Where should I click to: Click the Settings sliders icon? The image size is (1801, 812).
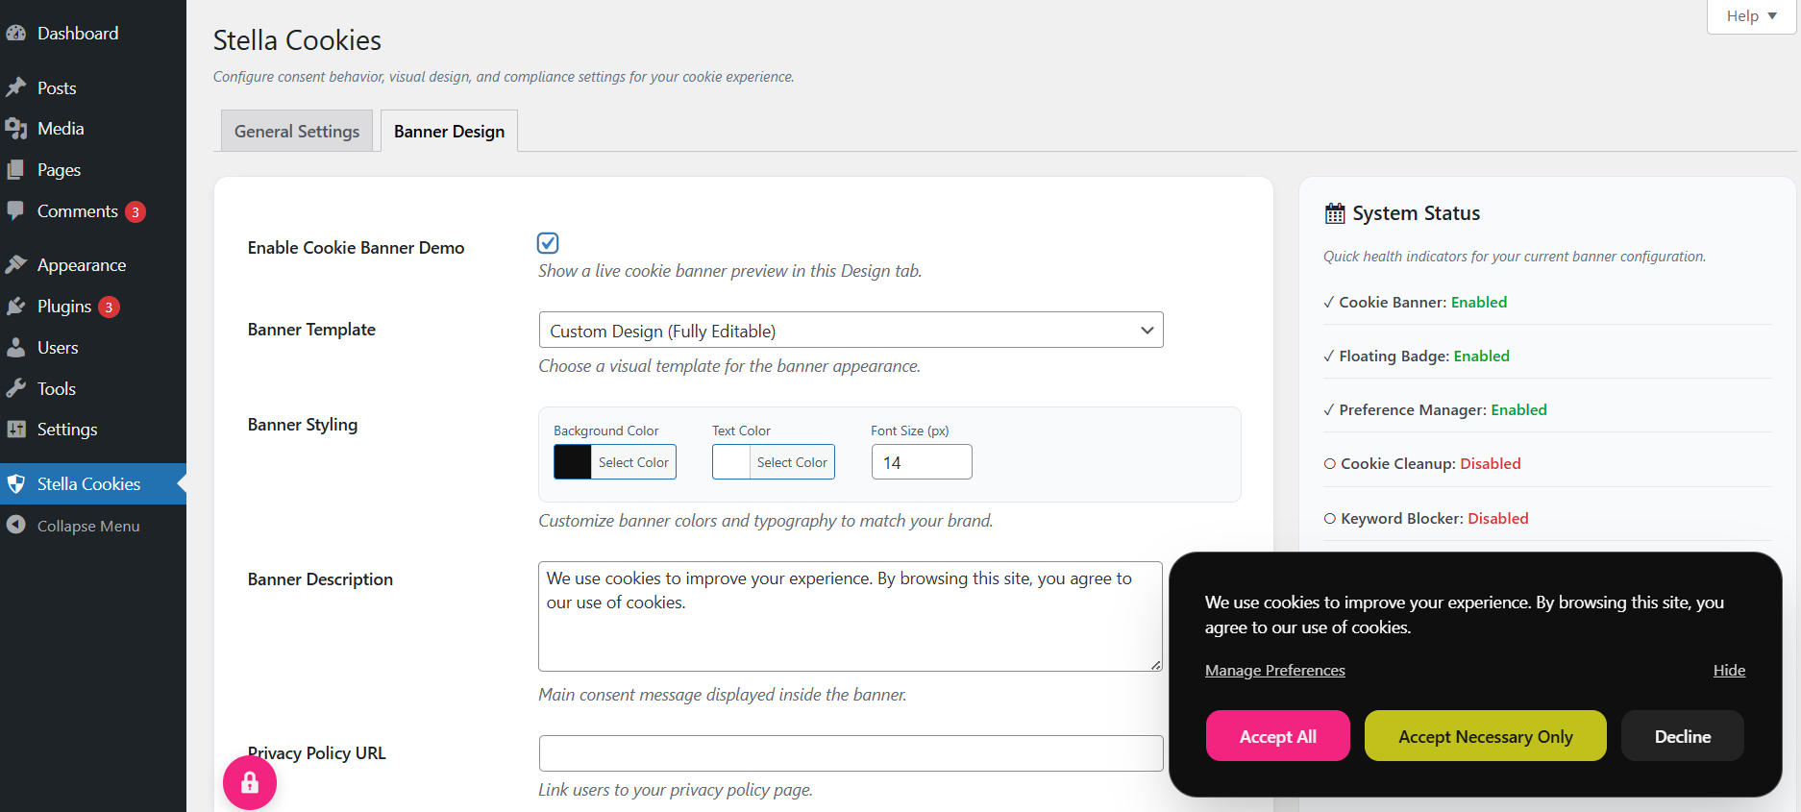(15, 430)
